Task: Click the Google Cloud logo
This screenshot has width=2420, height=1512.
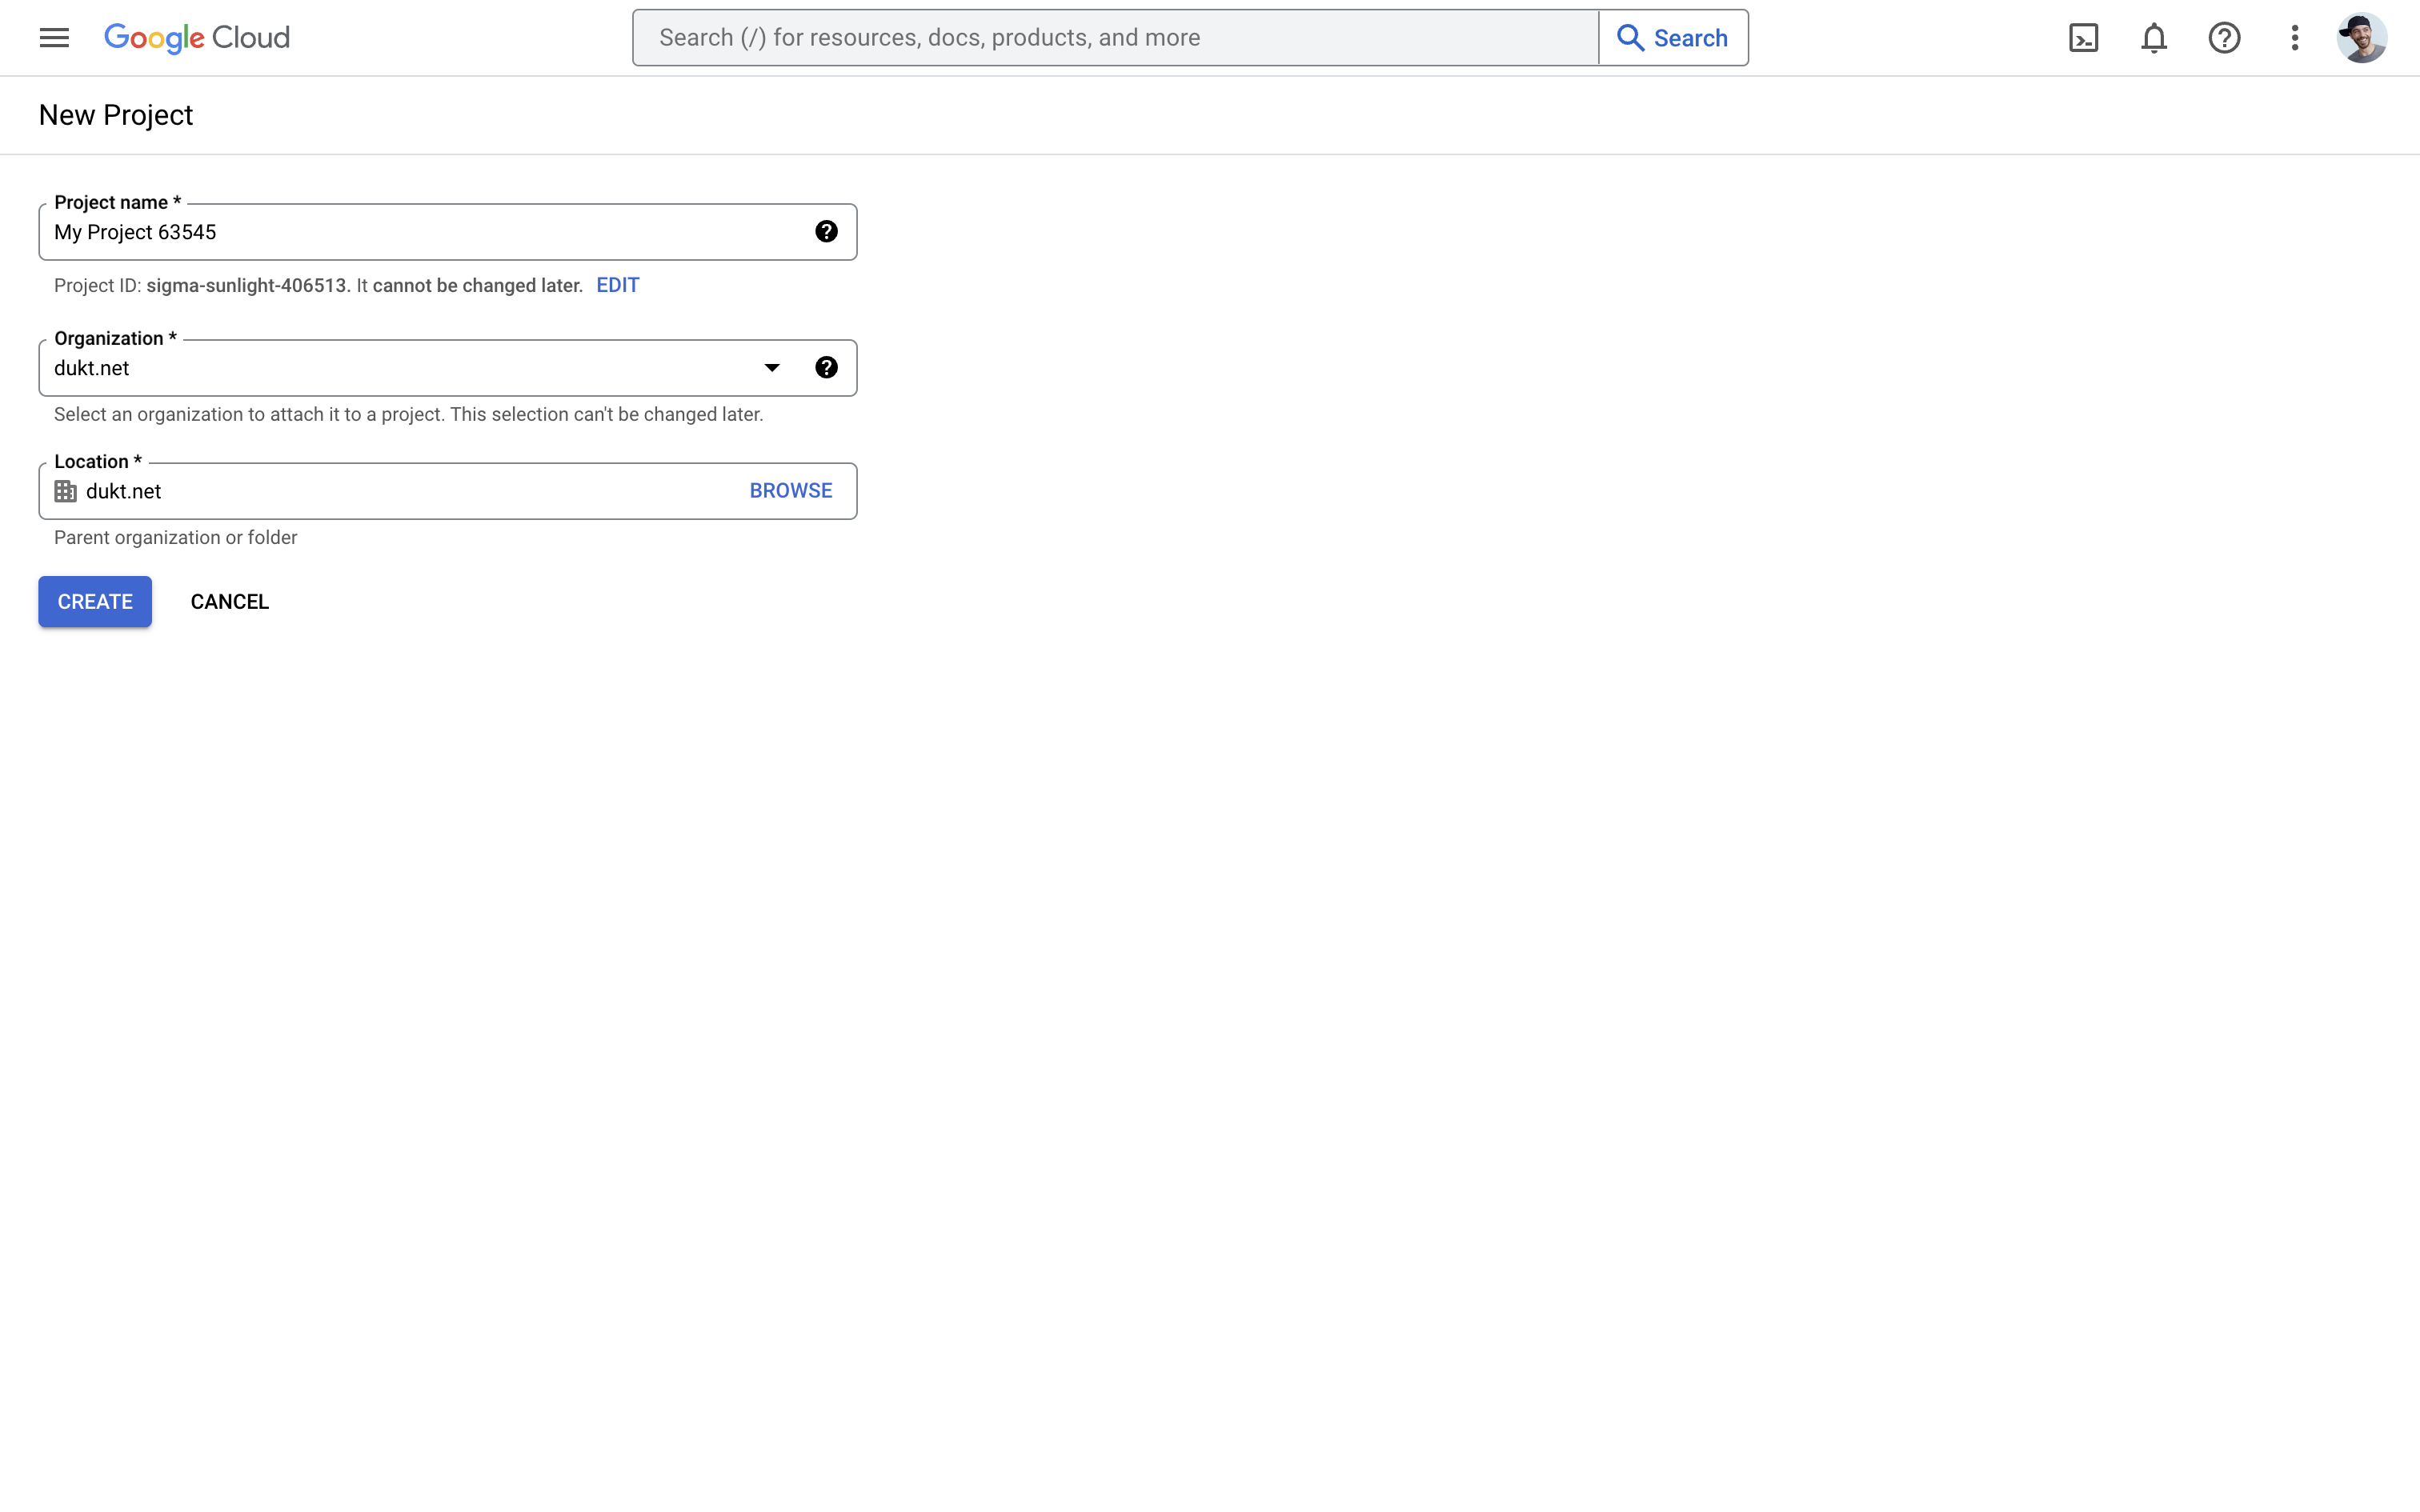Action: click(197, 38)
